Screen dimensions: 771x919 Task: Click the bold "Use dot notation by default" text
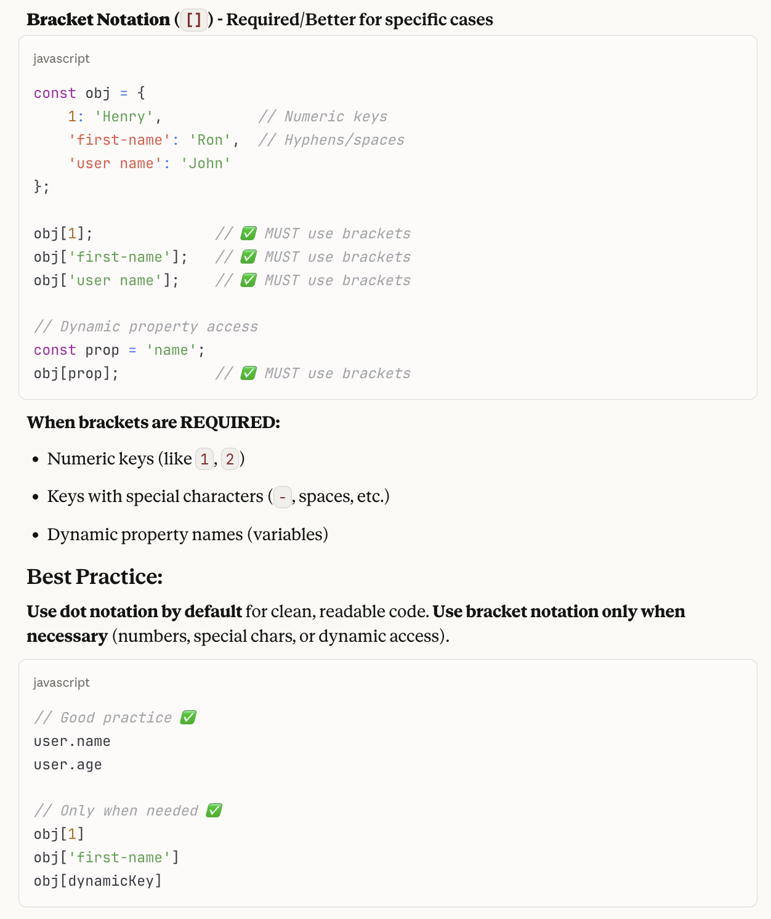[x=134, y=612]
